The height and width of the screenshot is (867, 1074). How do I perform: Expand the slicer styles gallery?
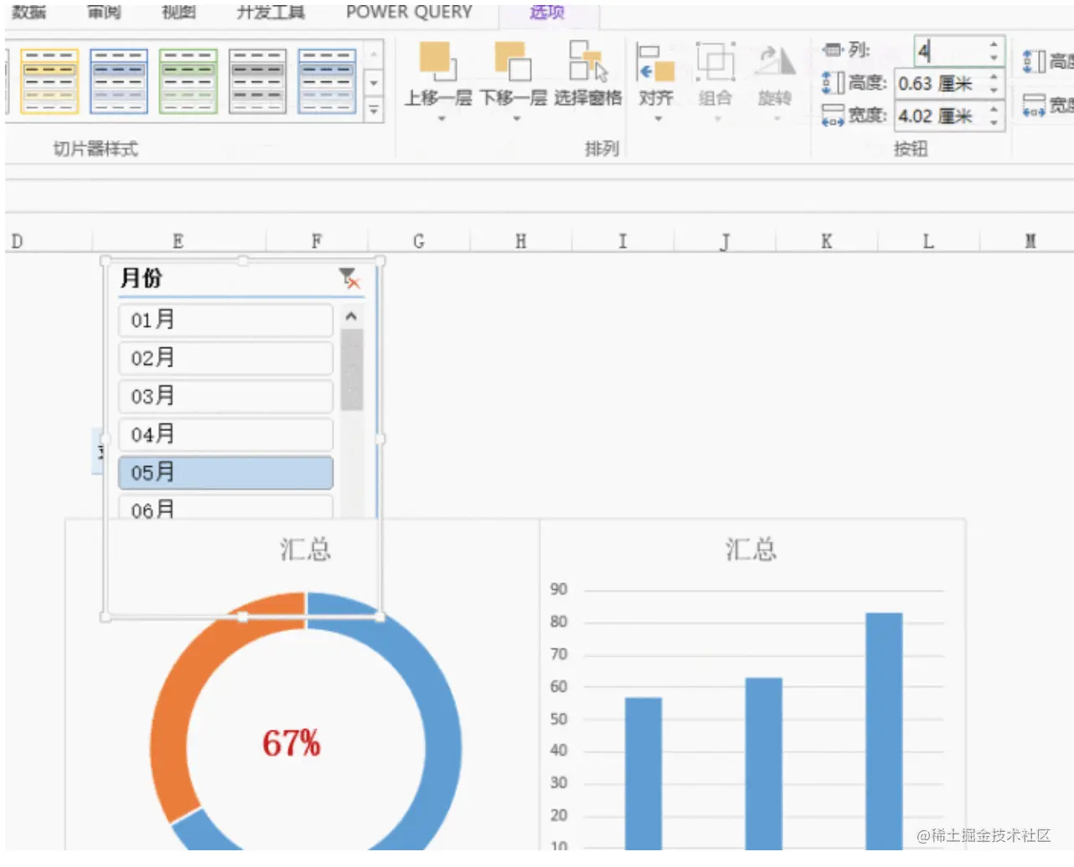tap(374, 110)
